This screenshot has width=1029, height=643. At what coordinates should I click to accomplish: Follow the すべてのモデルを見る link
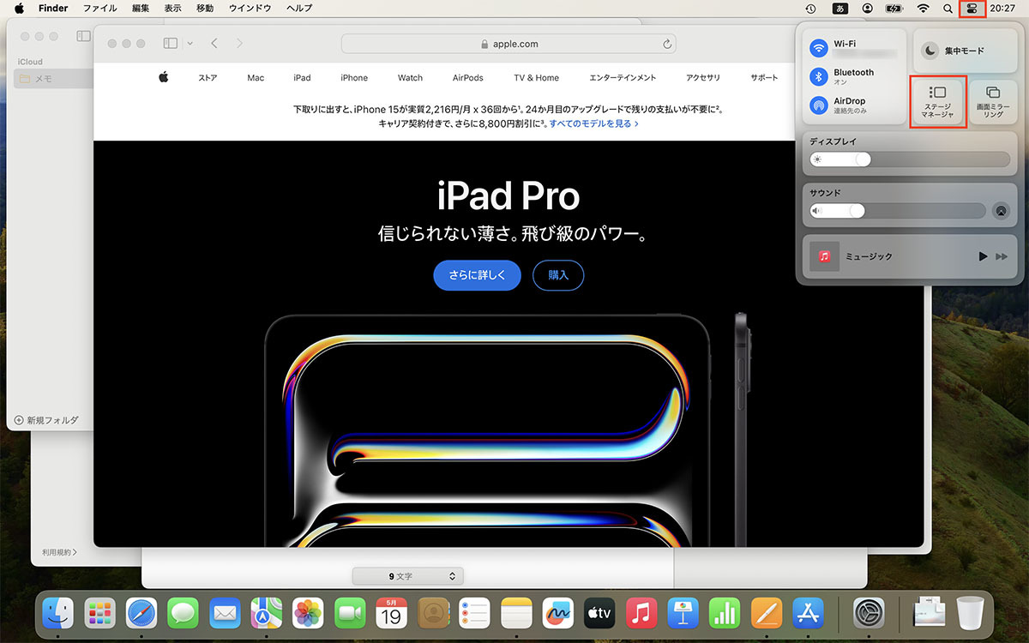tap(594, 123)
